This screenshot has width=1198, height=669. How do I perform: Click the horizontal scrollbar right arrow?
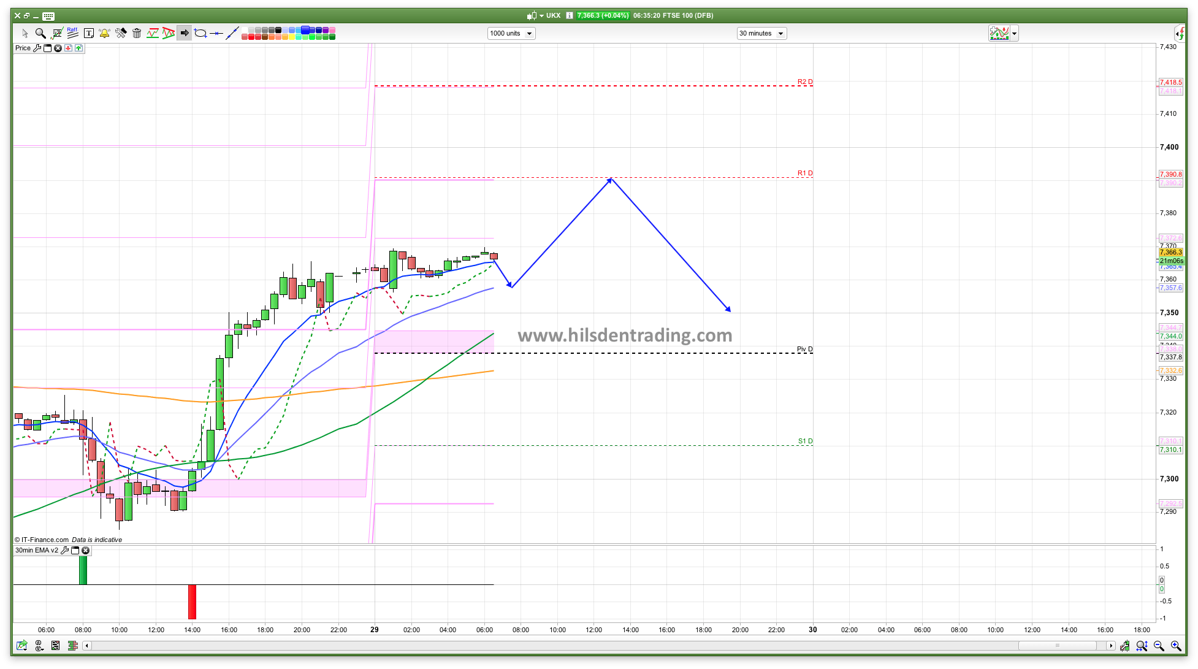1110,646
